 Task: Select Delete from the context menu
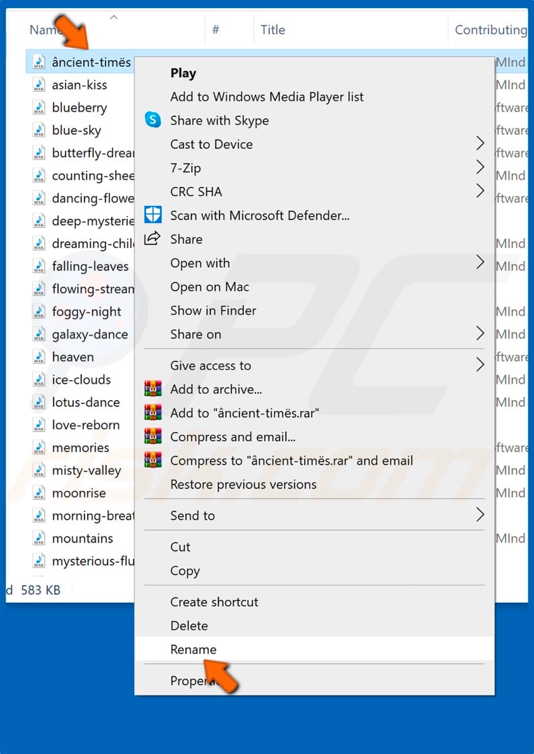coord(314,626)
